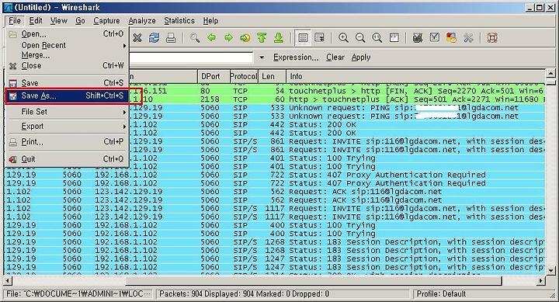Open the Edit menu
The image size is (559, 302).
(36, 21)
